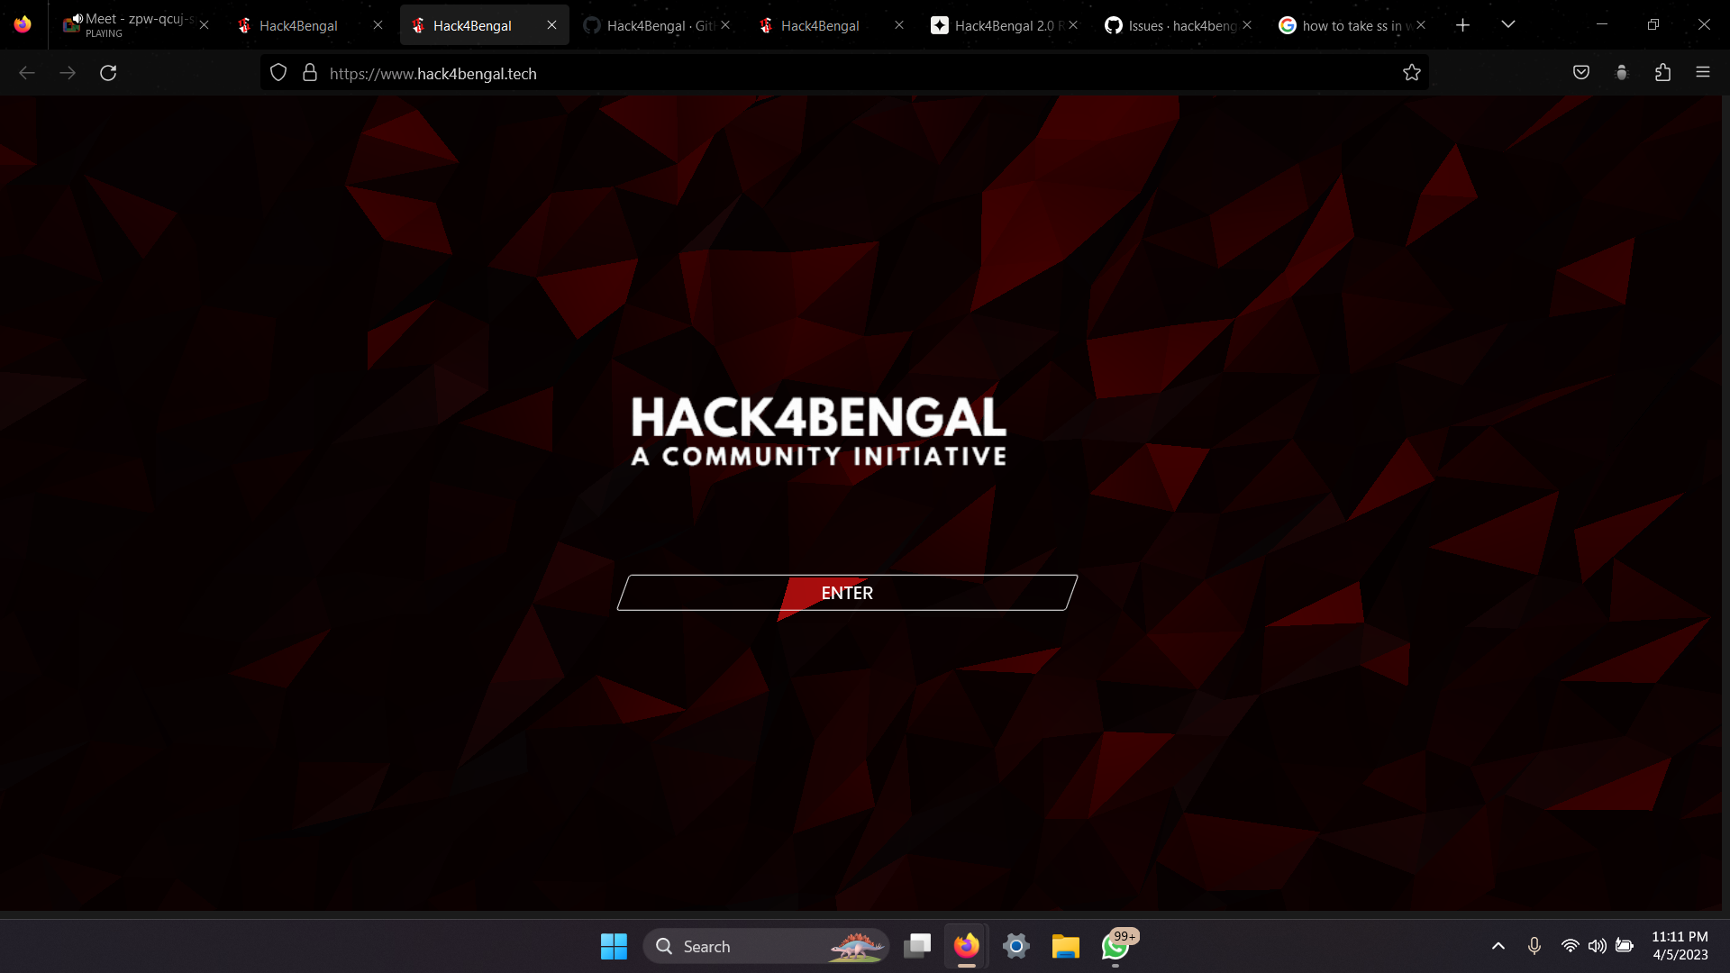Save page to Pocket
This screenshot has height=973, width=1730.
[1581, 73]
